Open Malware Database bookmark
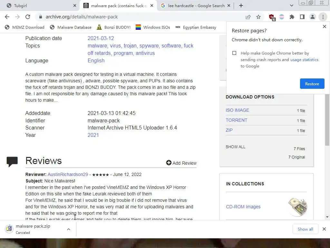The width and height of the screenshot is (330, 248). pos(71,27)
